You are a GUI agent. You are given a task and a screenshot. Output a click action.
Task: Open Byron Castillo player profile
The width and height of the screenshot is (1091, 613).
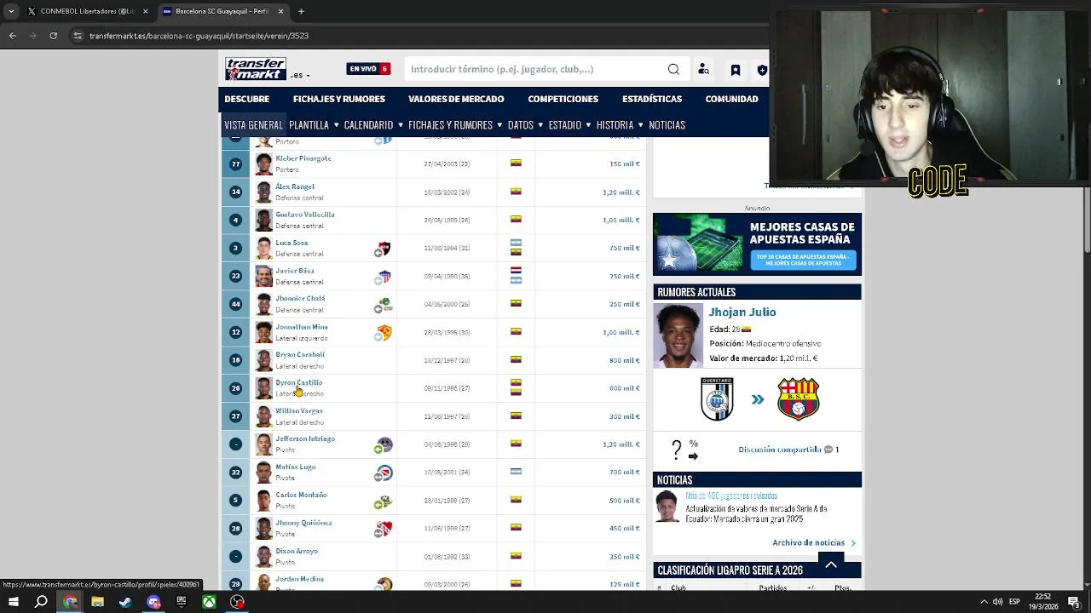coord(298,382)
